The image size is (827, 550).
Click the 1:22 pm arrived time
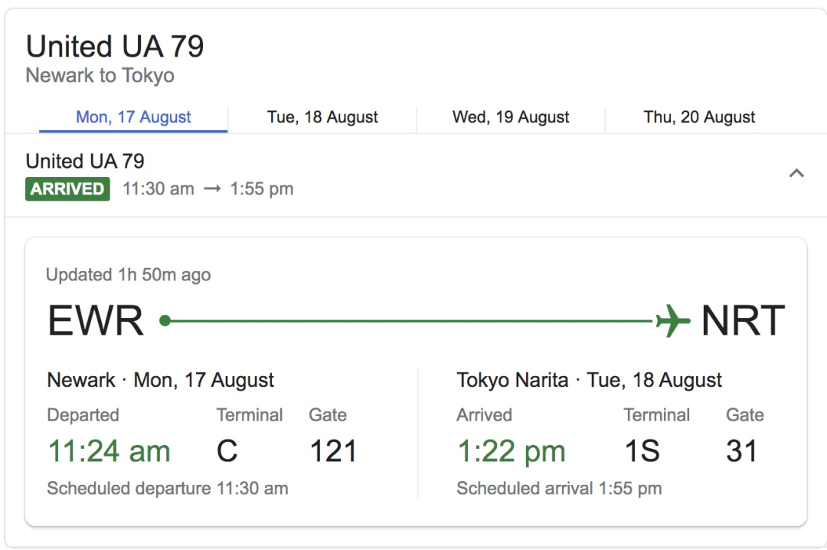tap(511, 451)
